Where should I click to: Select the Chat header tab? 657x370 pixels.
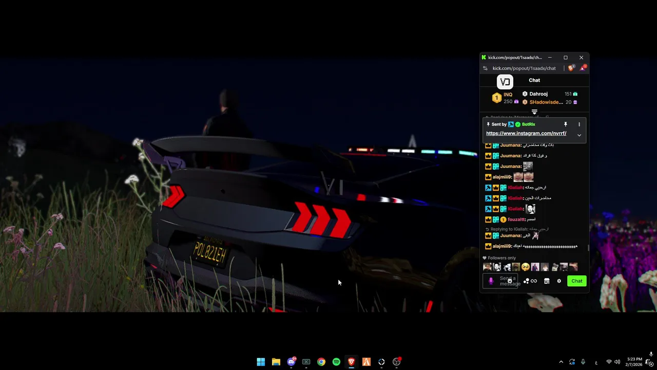coord(534,80)
